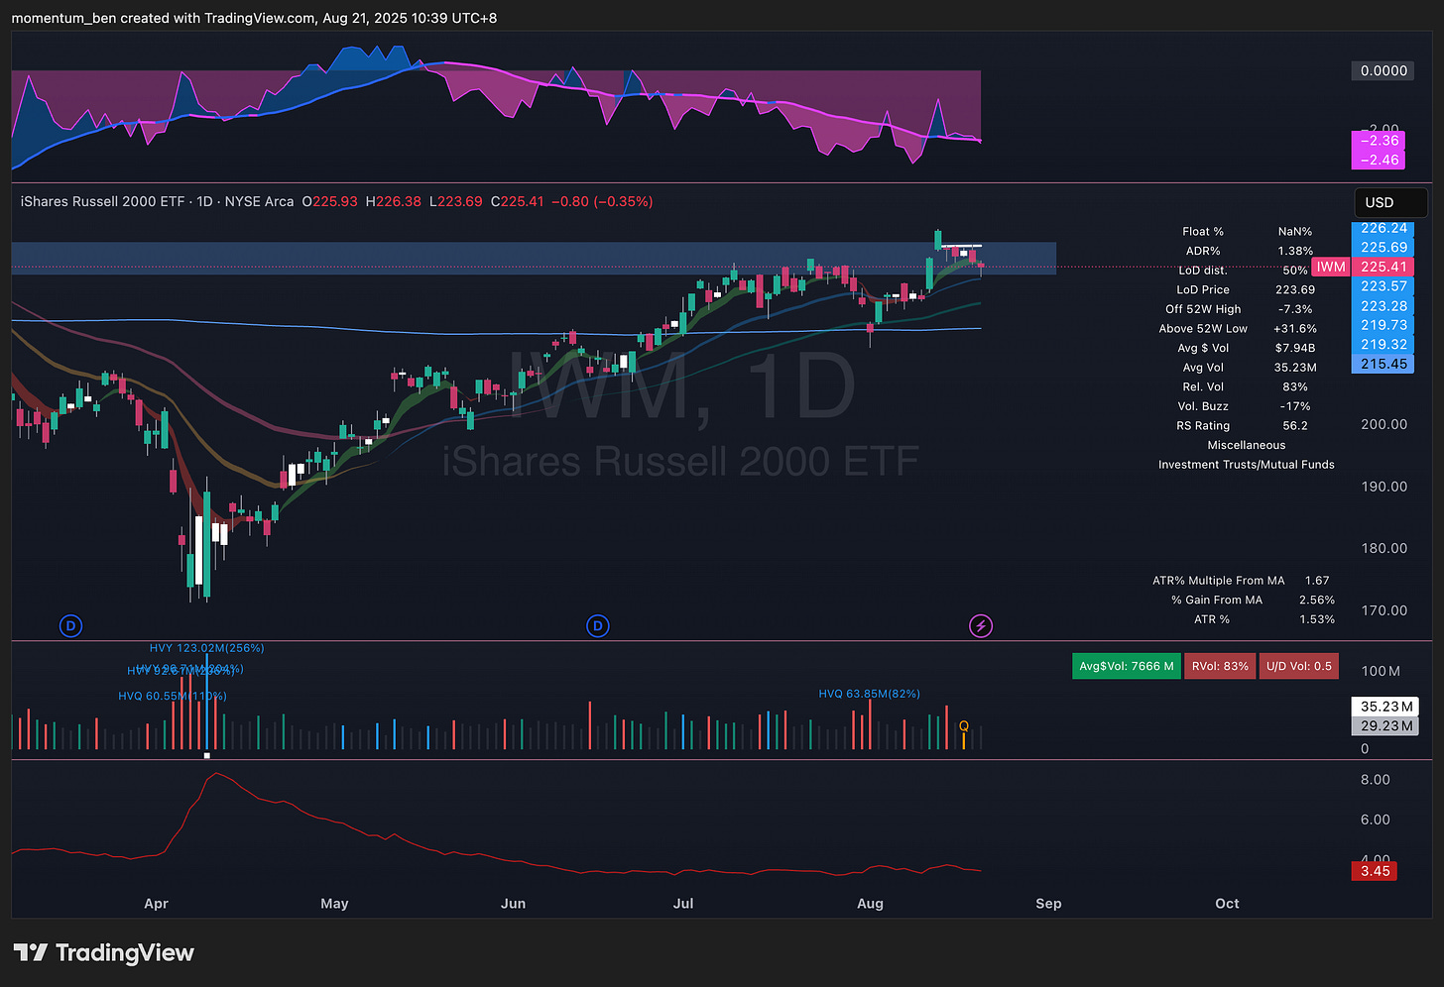This screenshot has height=987, width=1444.
Task: Click the Oct label on time axis
Action: click(1227, 904)
